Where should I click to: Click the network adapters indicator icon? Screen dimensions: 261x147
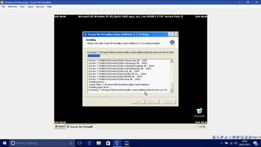[222, 137]
